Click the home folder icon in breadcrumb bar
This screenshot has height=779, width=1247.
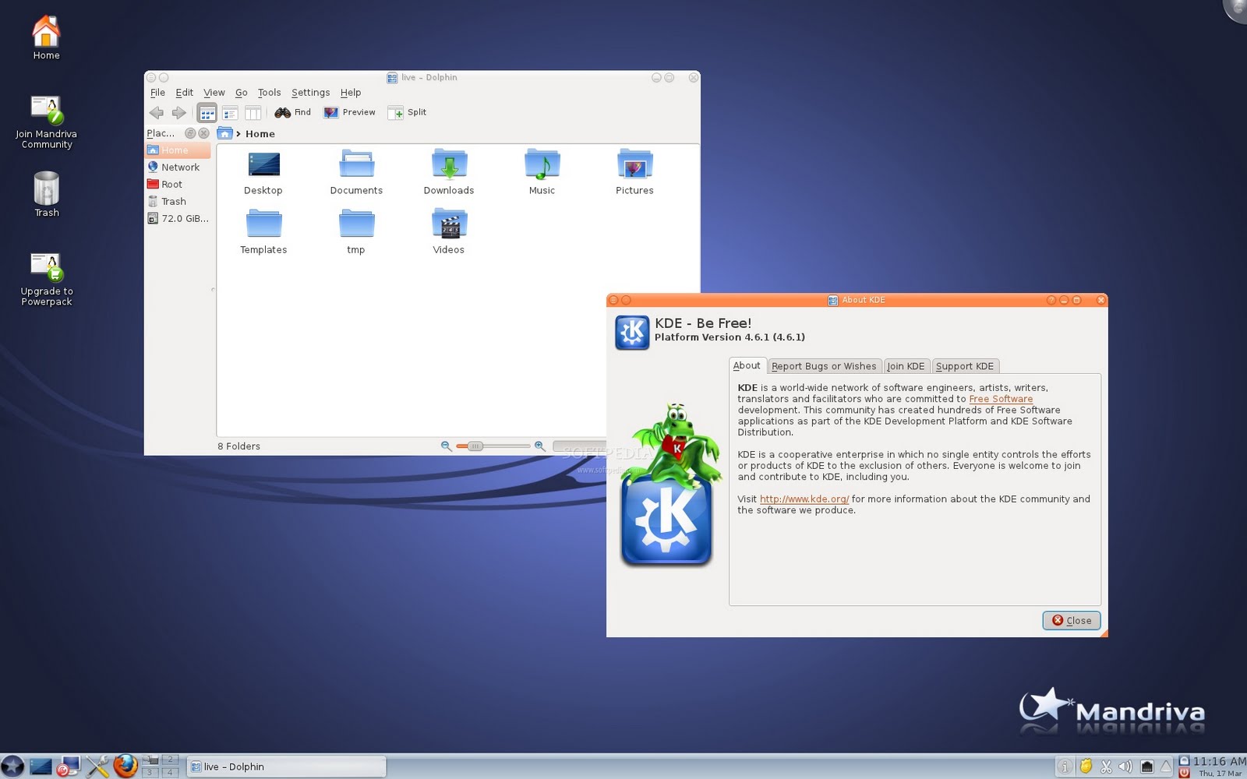click(x=224, y=133)
